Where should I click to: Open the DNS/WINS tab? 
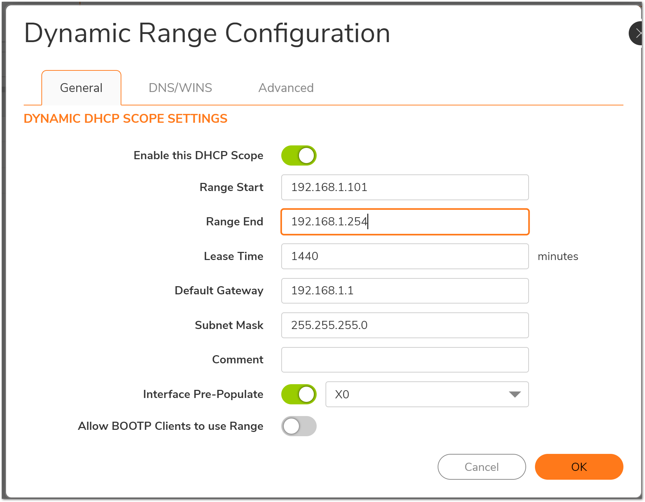tap(180, 88)
